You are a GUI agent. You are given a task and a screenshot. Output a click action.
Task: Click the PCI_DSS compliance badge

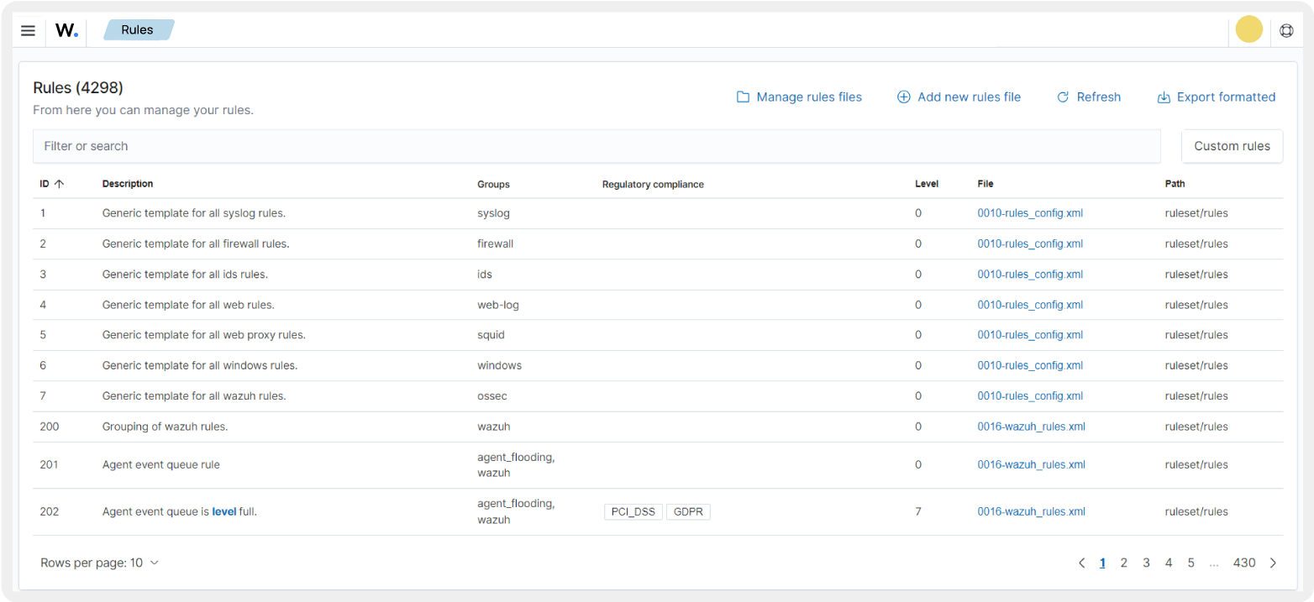tap(633, 511)
